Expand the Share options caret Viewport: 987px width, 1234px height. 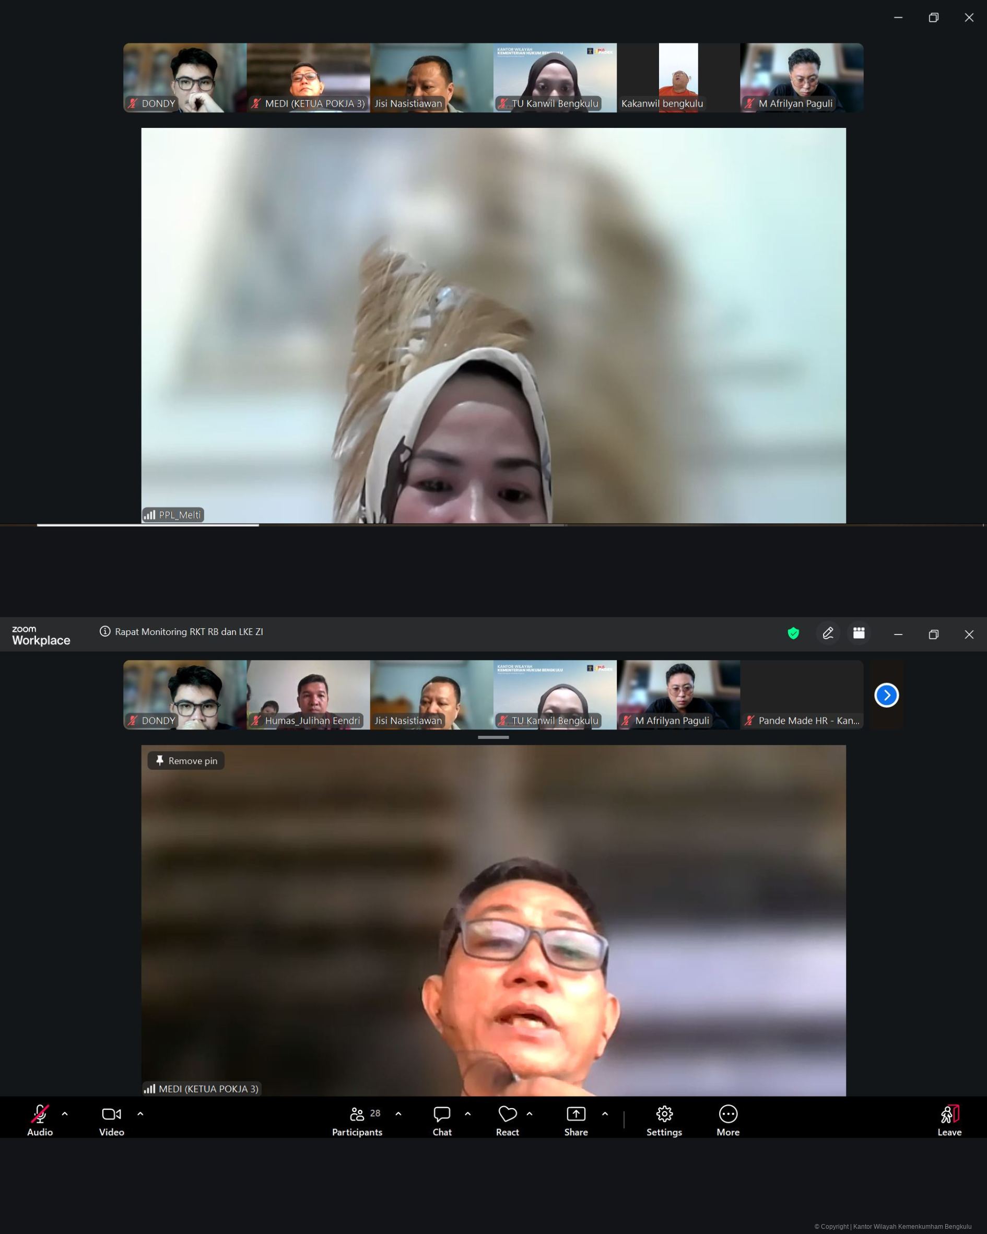point(605,1114)
